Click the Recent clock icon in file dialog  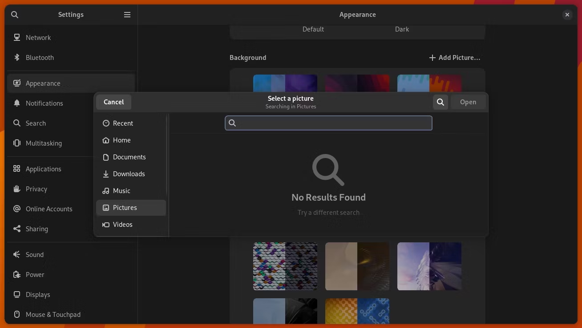click(106, 123)
